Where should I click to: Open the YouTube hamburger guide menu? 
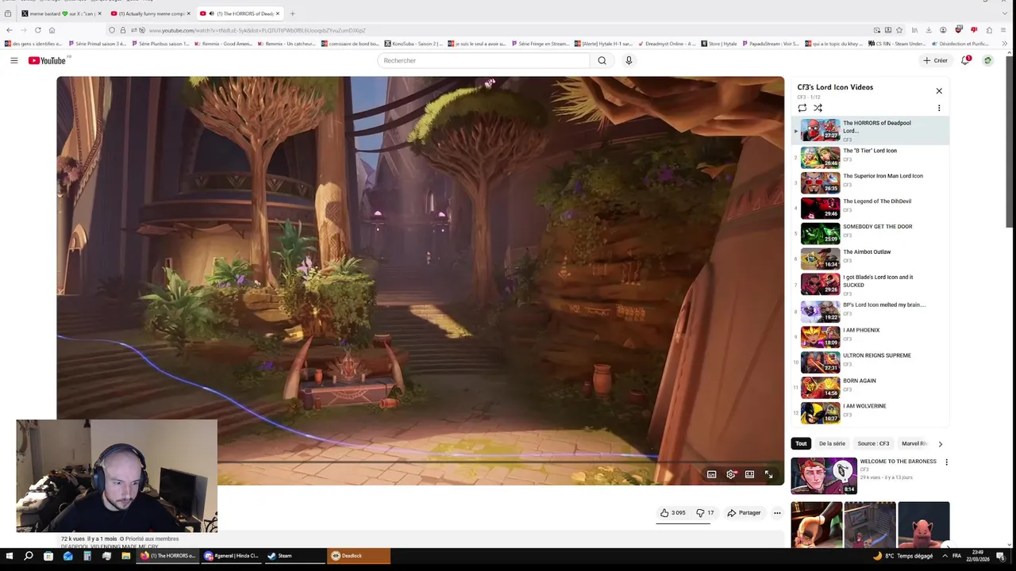13,60
